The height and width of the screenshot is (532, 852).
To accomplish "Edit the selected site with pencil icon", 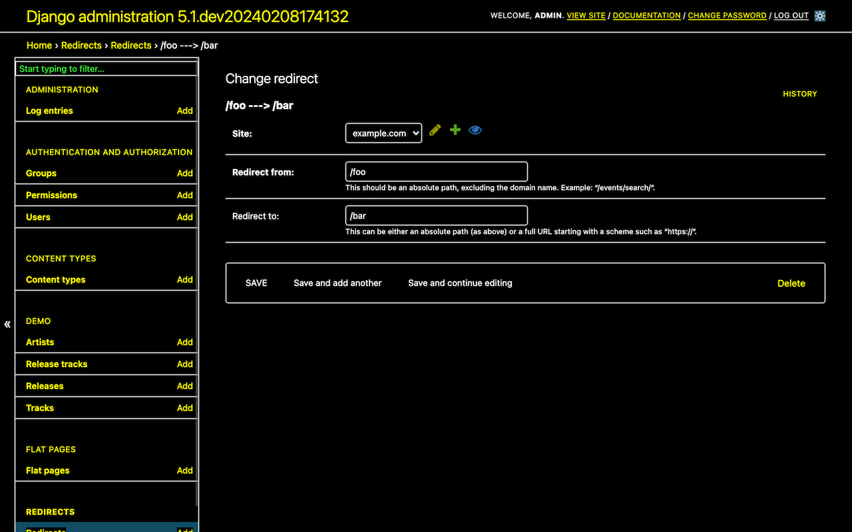I will (435, 130).
